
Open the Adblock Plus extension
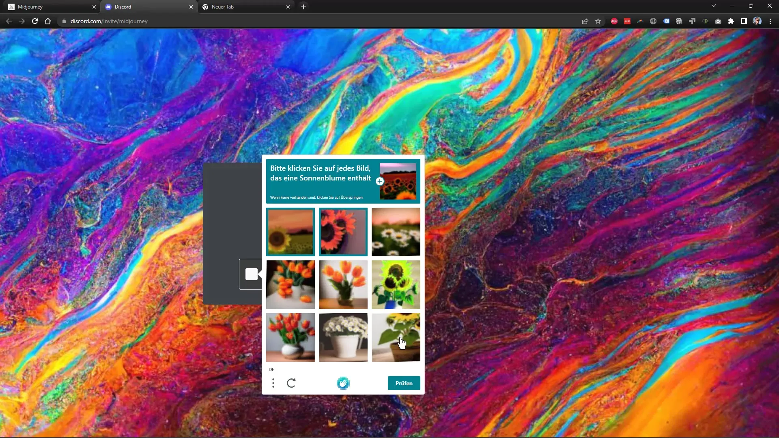point(614,21)
